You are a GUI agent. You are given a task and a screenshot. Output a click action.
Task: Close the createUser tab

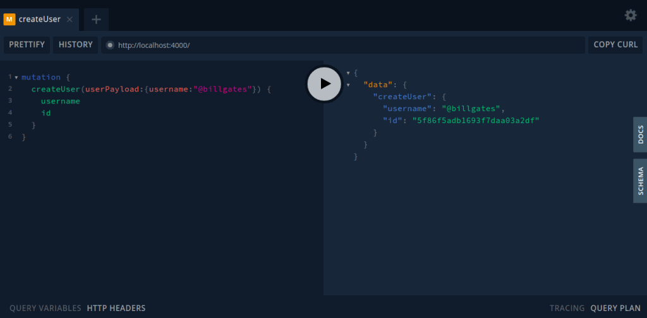pos(70,20)
